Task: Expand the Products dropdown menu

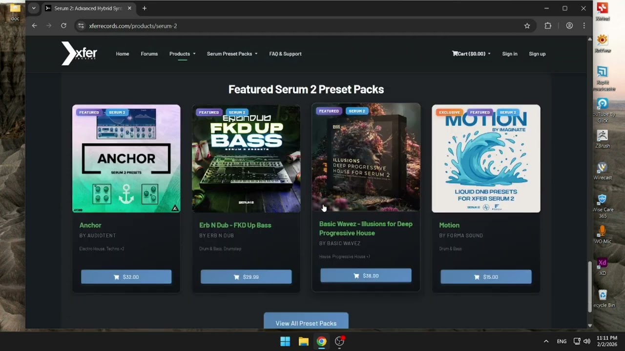Action: tap(182, 54)
